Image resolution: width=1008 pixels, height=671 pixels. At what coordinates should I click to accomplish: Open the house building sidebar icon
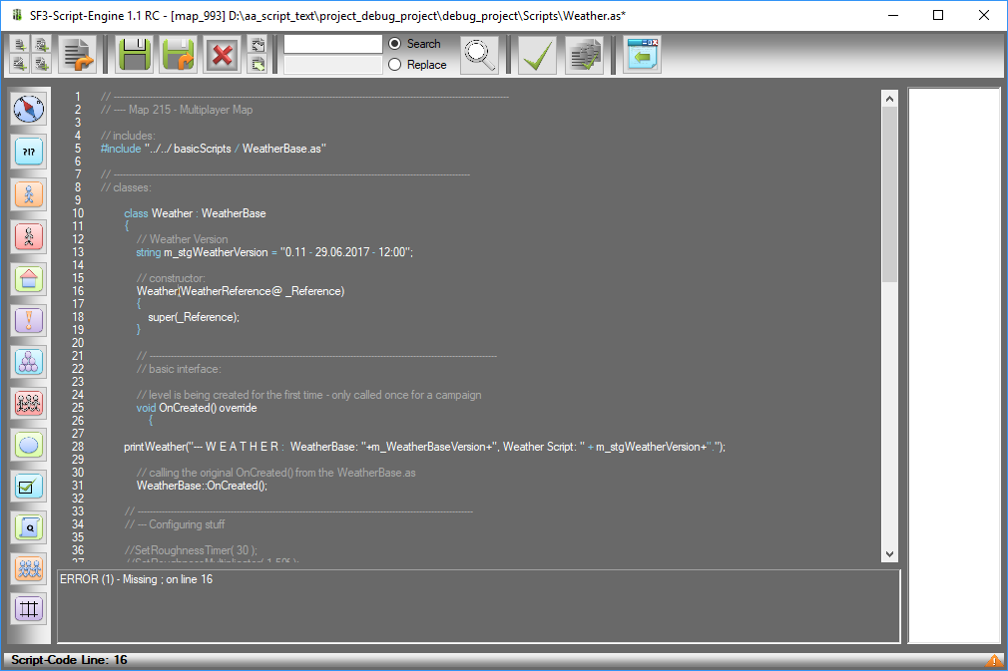pos(29,279)
